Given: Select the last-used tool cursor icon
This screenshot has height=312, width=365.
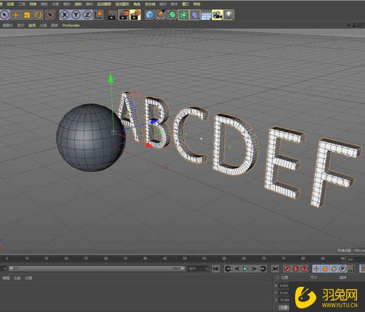Looking at the screenshot, I should (50, 15).
